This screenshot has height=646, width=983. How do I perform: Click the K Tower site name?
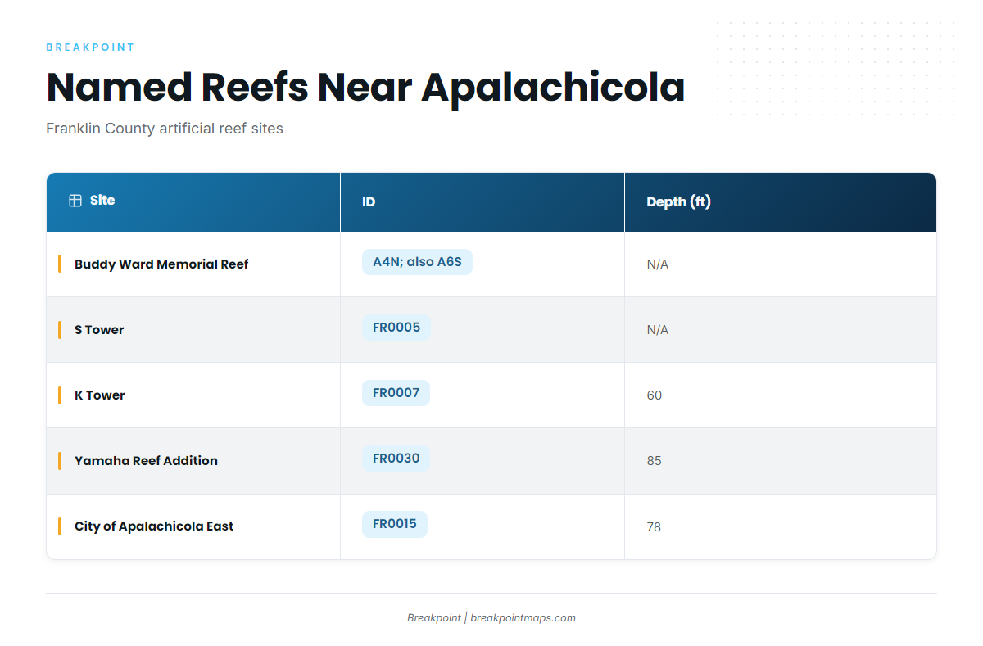[100, 395]
